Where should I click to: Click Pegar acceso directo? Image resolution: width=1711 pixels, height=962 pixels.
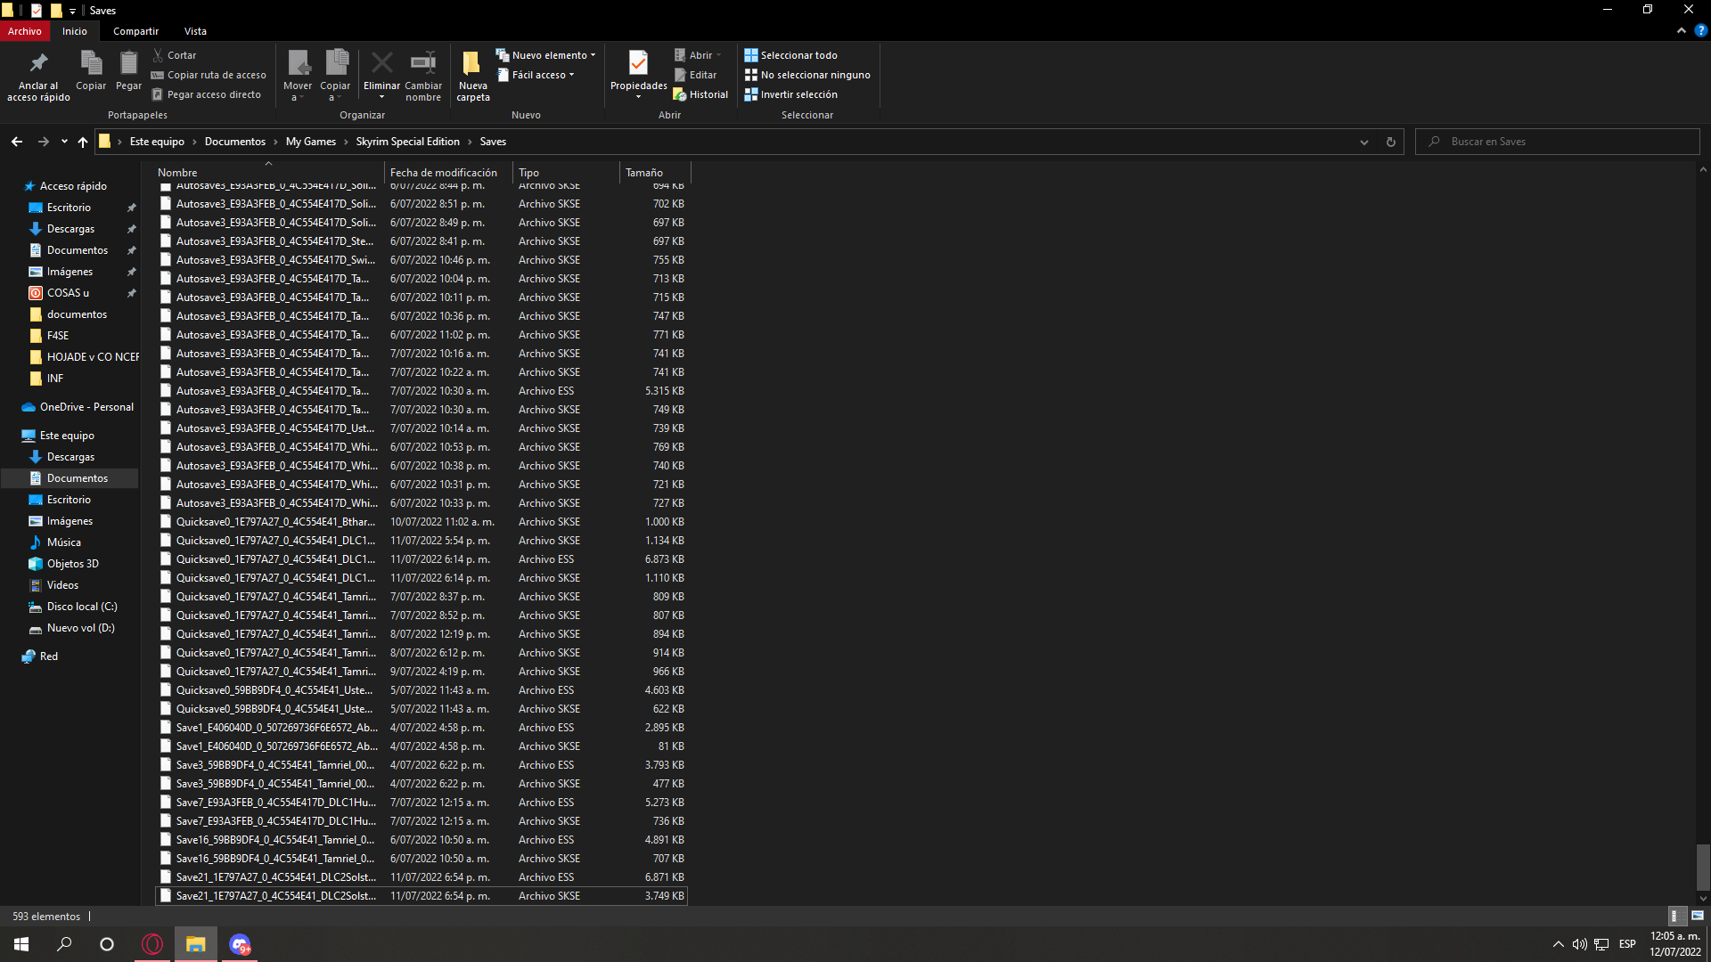tap(207, 94)
